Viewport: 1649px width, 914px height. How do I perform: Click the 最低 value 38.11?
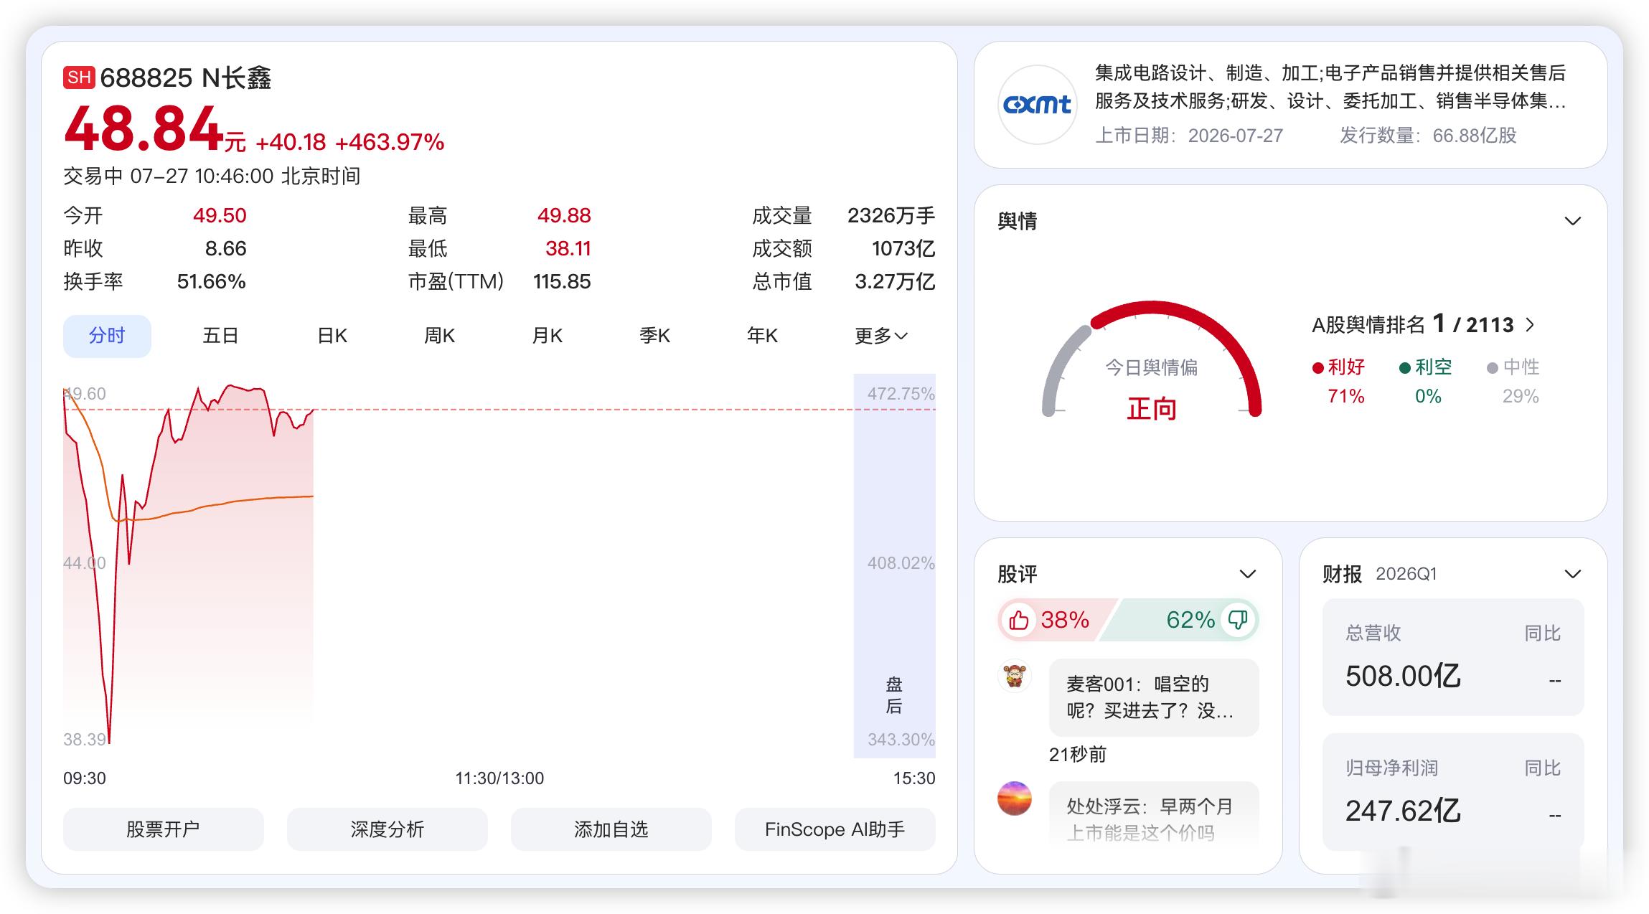[568, 248]
